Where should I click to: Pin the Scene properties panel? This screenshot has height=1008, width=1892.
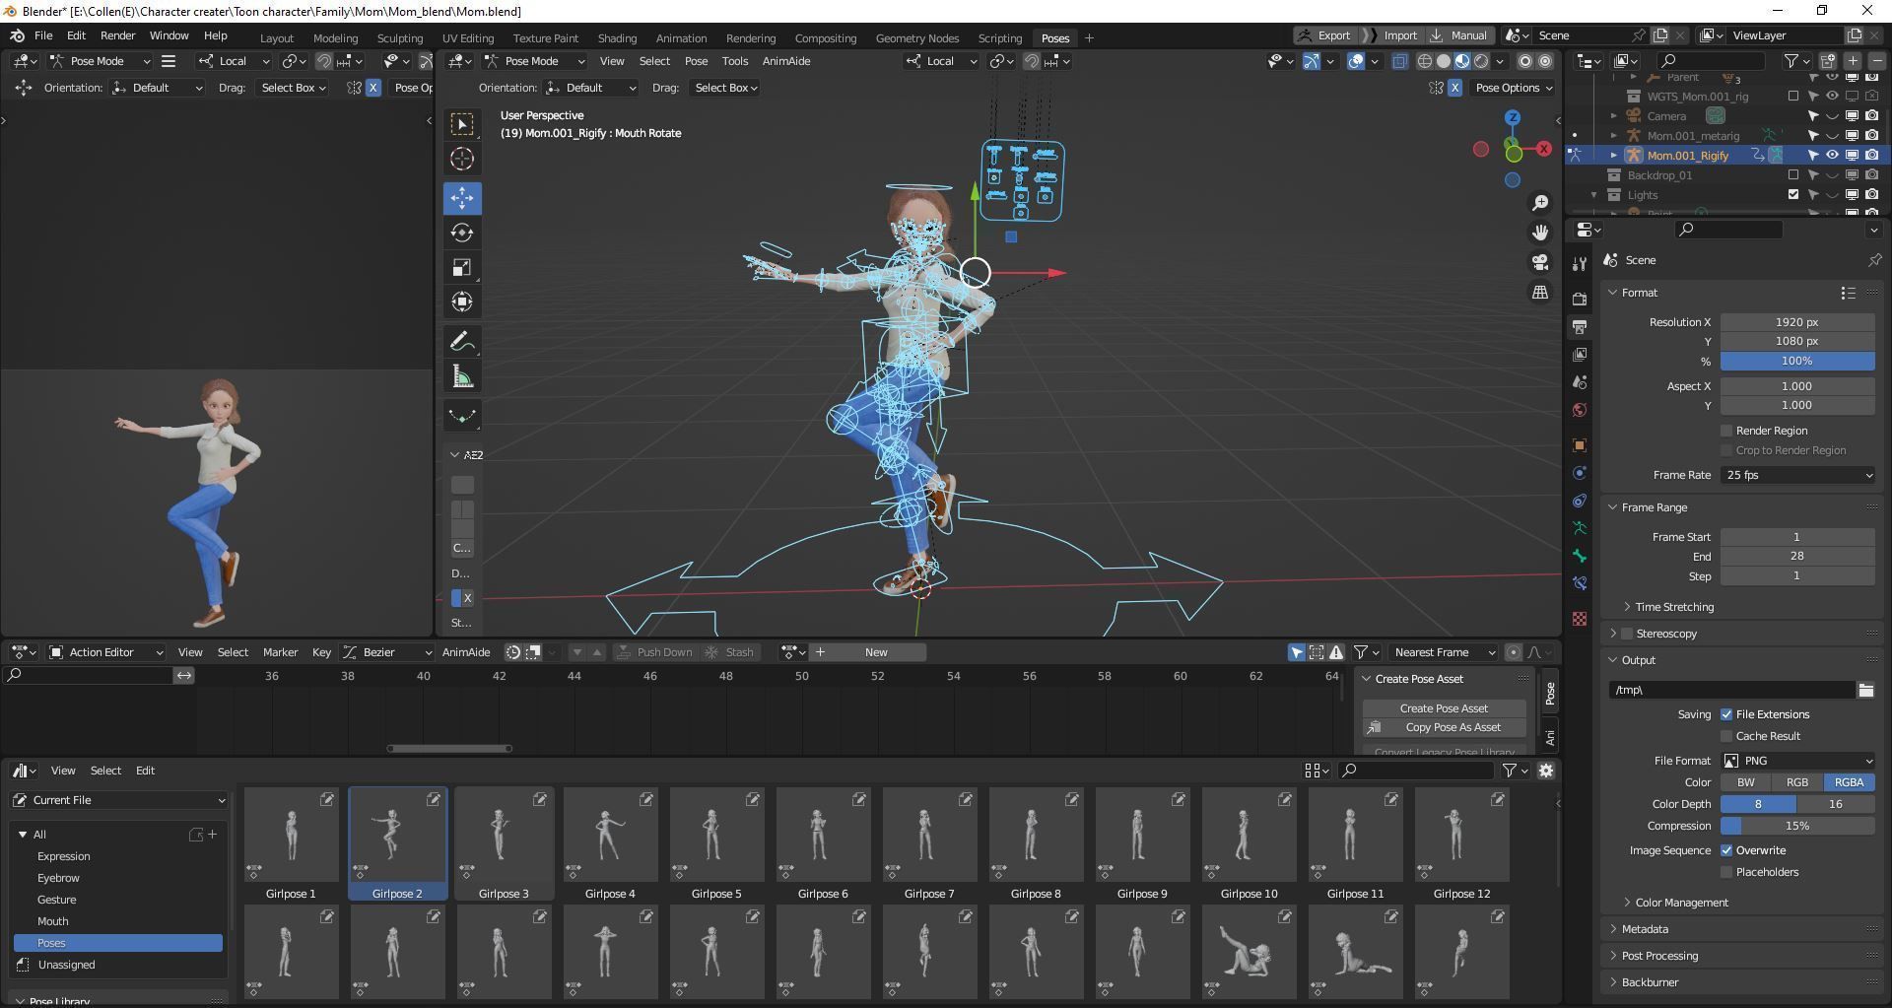(1874, 260)
